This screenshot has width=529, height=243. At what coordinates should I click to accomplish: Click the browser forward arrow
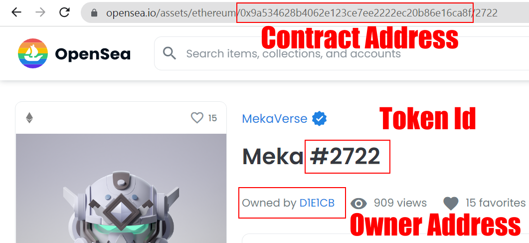[40, 12]
